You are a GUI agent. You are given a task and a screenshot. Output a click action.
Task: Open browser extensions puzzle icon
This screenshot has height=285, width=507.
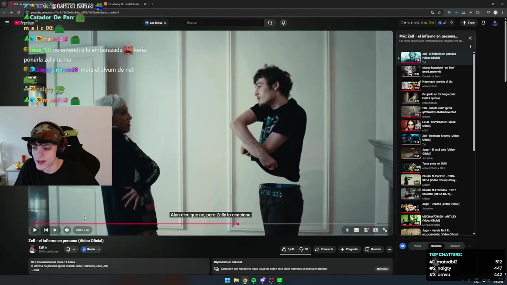478,12
